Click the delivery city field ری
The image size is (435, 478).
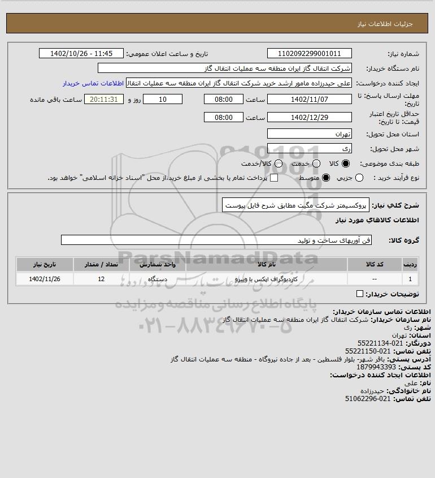pyautogui.click(x=309, y=148)
